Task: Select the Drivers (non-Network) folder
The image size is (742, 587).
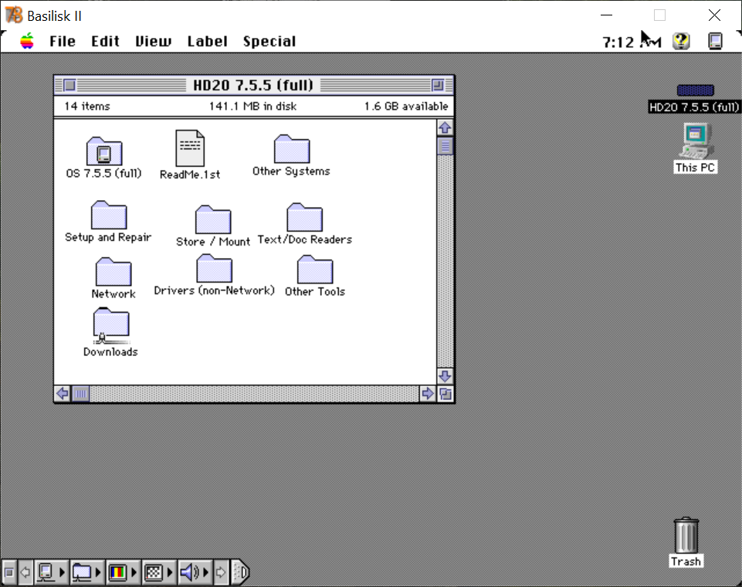Action: [x=215, y=269]
